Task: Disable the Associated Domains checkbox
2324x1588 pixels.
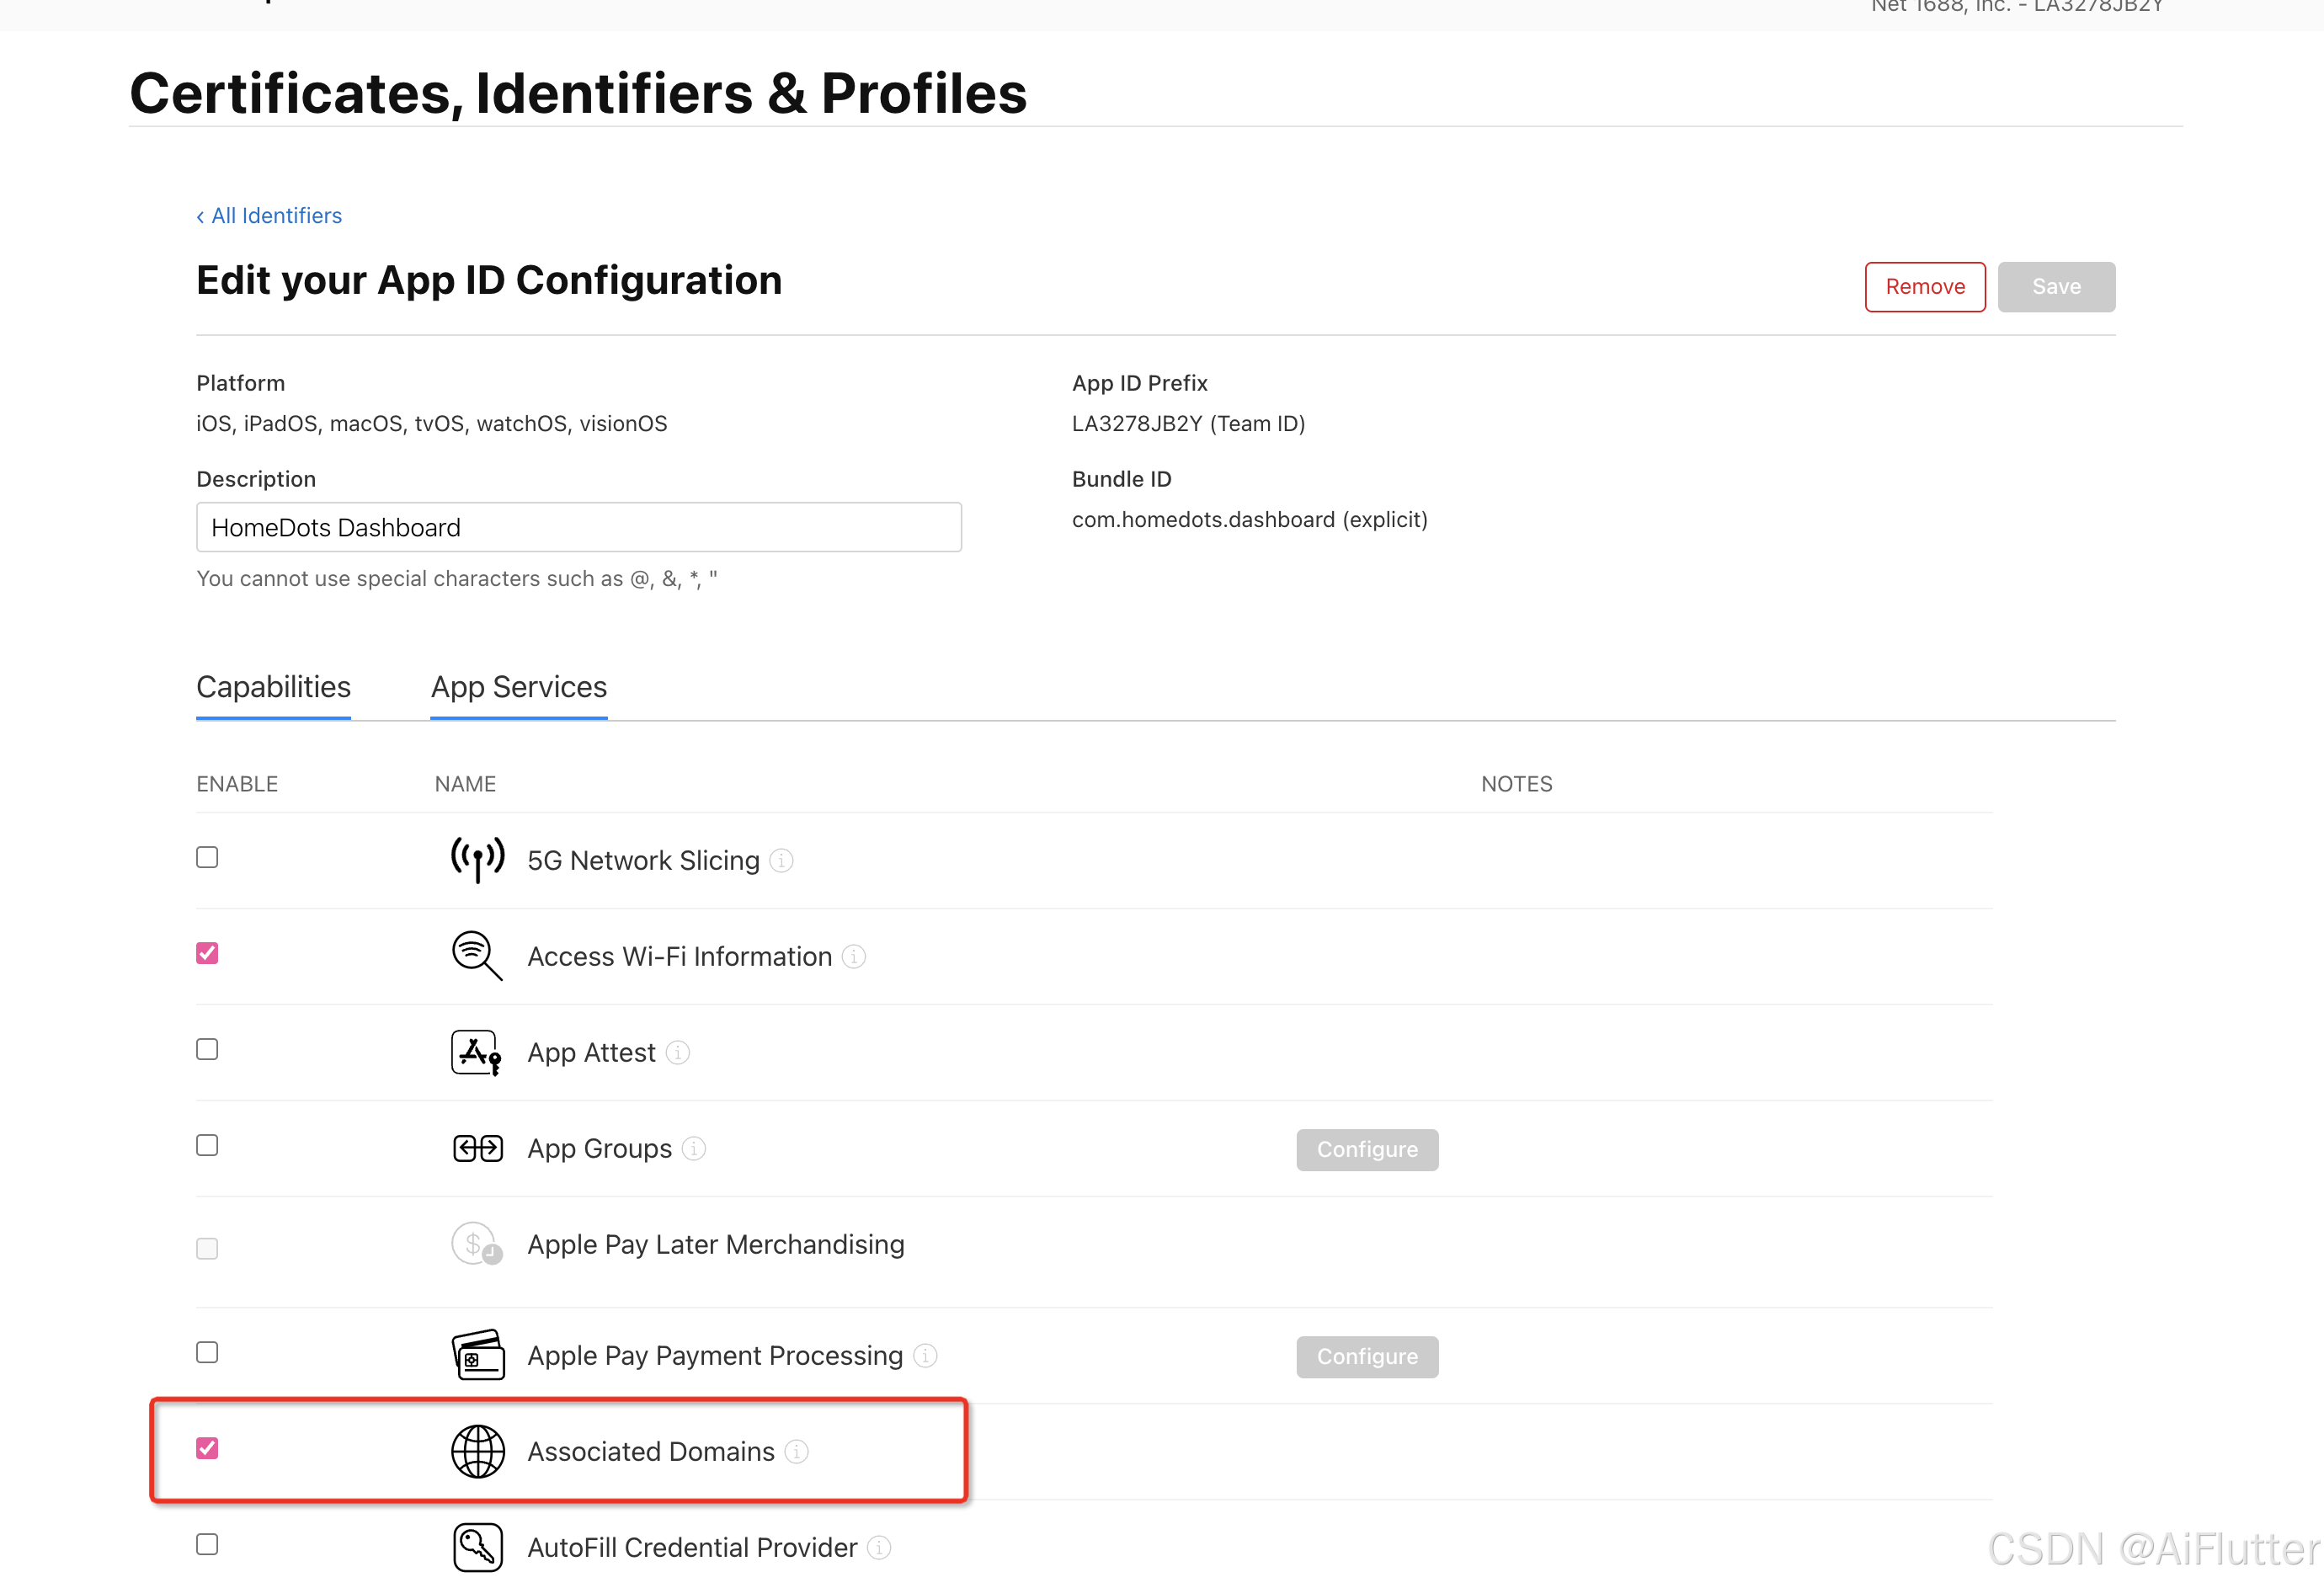Action: [207, 1448]
